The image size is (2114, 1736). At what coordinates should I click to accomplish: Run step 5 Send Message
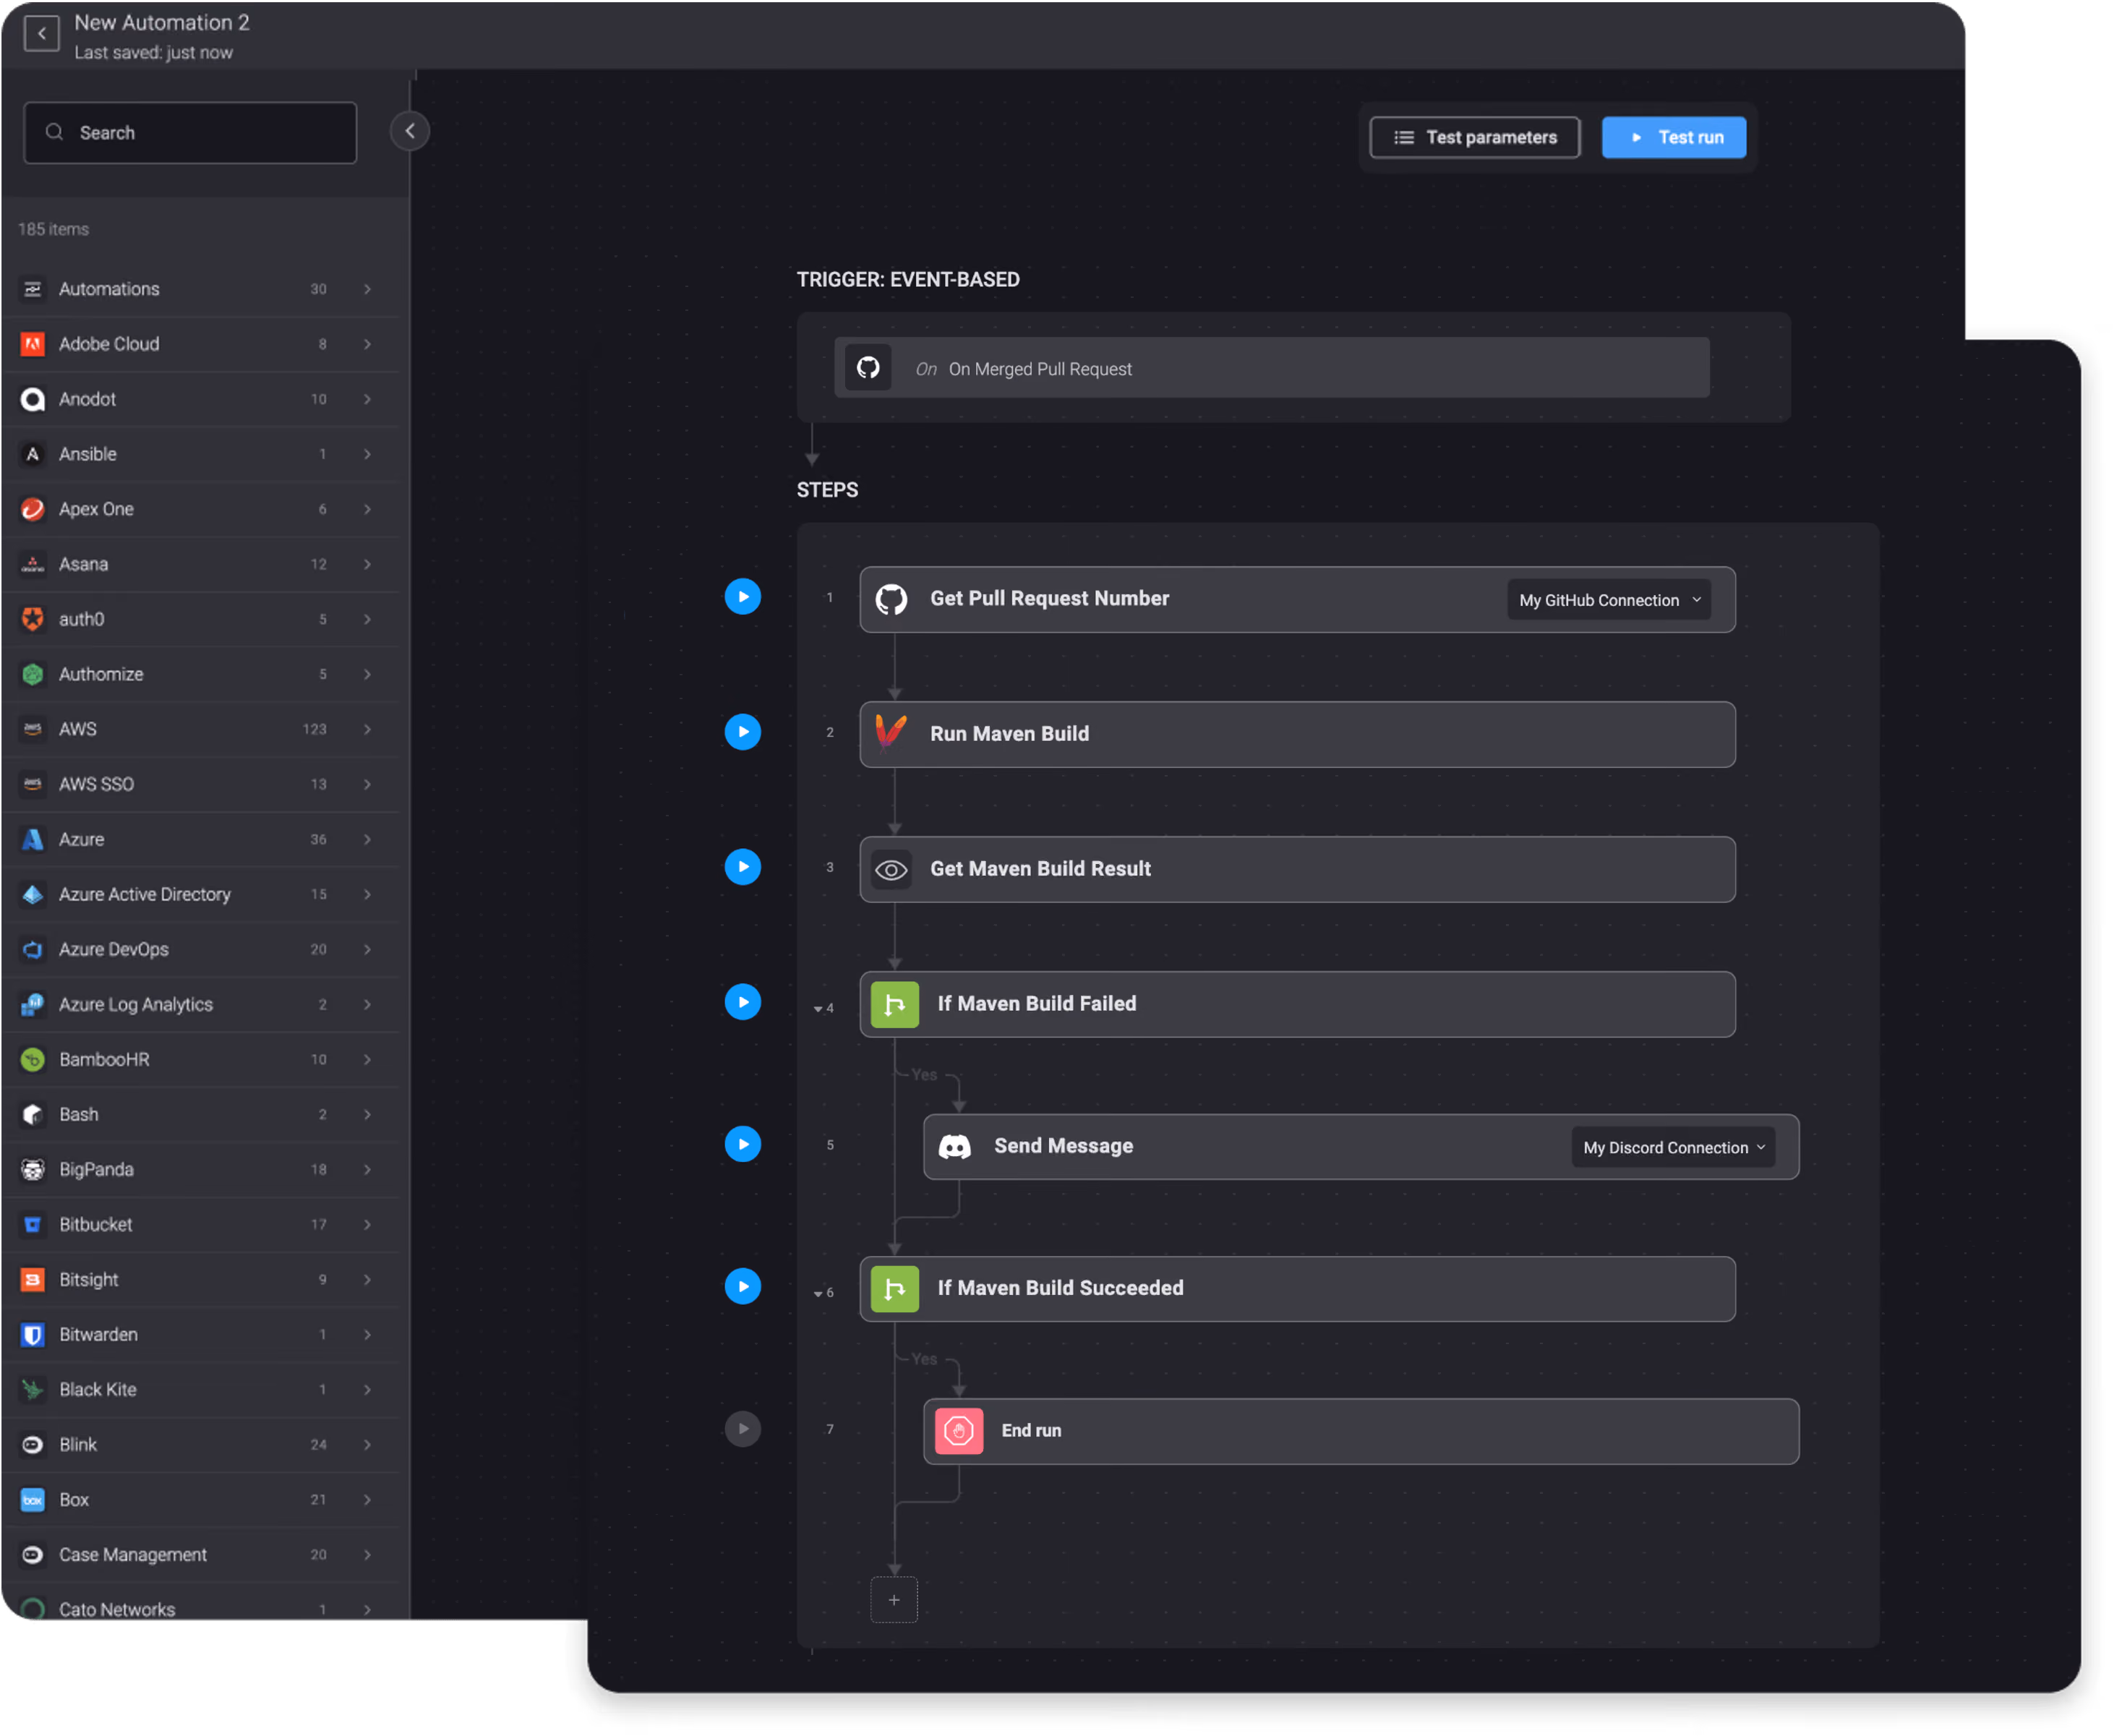[x=742, y=1144]
